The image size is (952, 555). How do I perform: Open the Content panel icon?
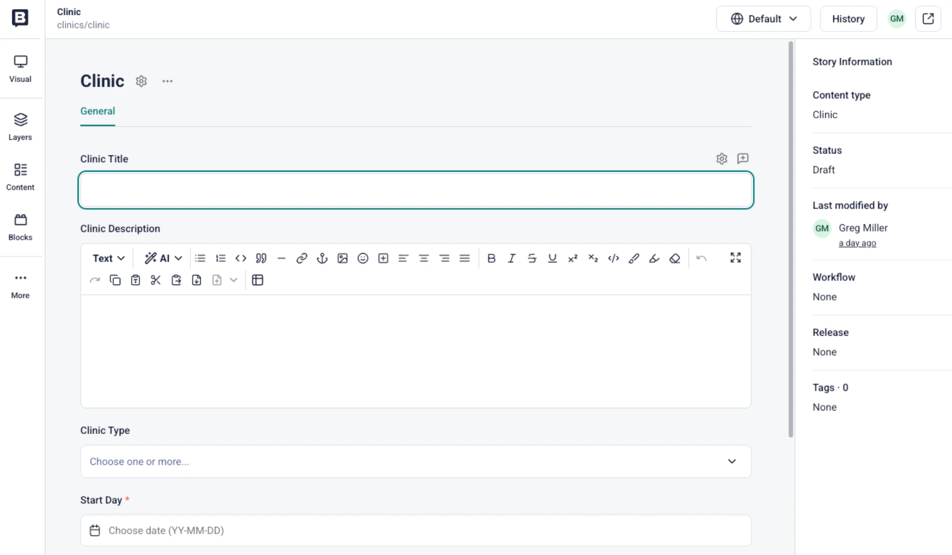(x=20, y=176)
